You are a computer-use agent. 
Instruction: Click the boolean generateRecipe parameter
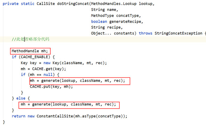[117, 22]
